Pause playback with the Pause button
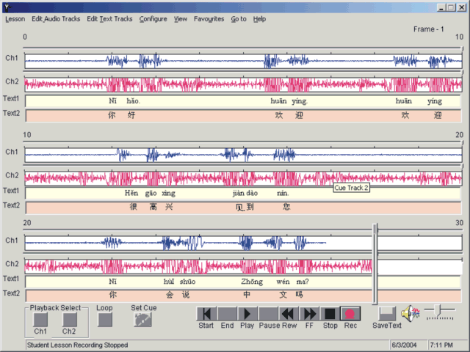Screen dimensions: 470x352 [268, 315]
